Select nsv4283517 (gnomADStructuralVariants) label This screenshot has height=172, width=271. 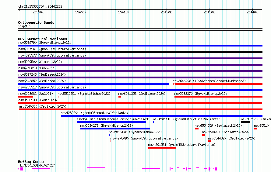pyautogui.click(x=52, y=87)
